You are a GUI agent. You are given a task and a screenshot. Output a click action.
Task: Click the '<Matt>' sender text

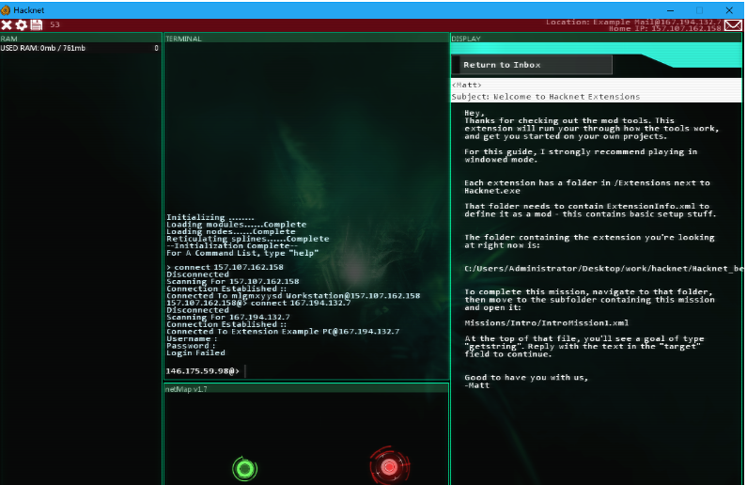tap(466, 85)
